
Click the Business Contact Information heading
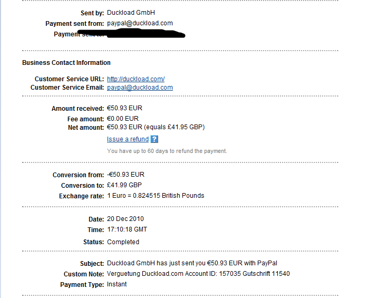point(66,63)
